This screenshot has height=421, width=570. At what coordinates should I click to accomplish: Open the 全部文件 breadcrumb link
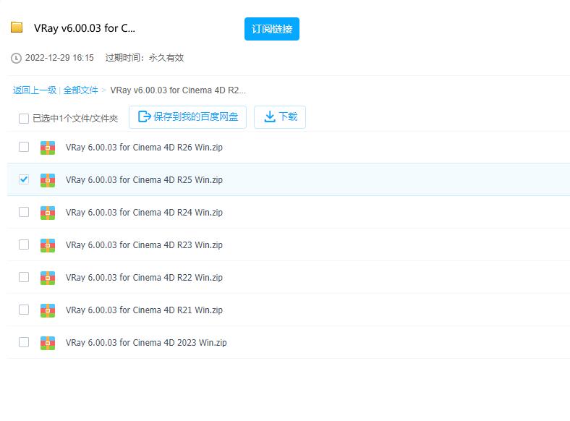tap(80, 90)
